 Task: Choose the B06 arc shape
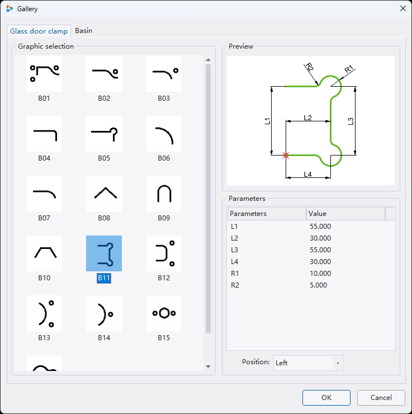click(x=164, y=134)
